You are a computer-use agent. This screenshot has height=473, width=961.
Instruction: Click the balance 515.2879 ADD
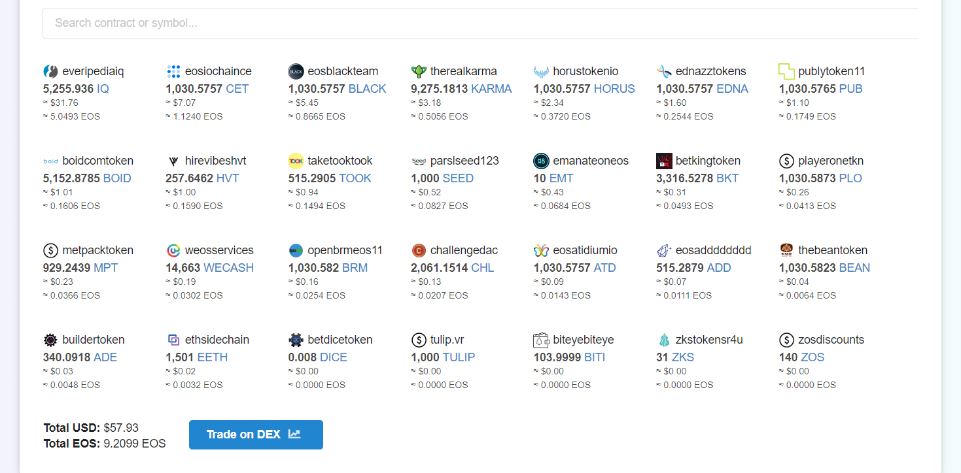(693, 268)
